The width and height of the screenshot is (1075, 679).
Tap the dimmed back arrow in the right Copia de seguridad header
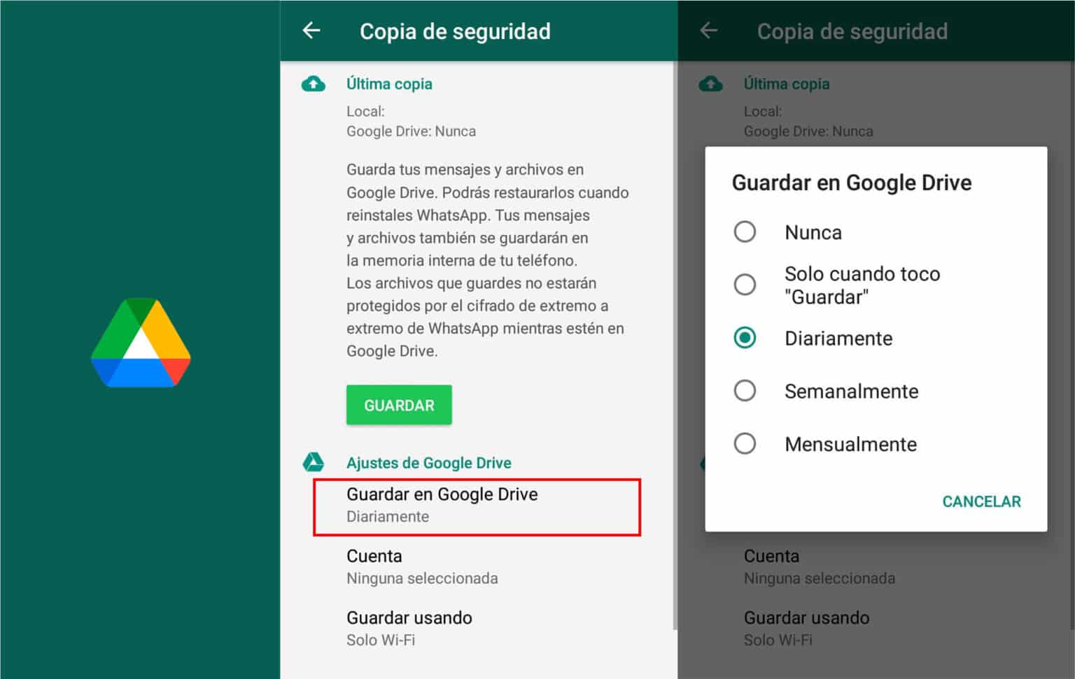tap(709, 31)
